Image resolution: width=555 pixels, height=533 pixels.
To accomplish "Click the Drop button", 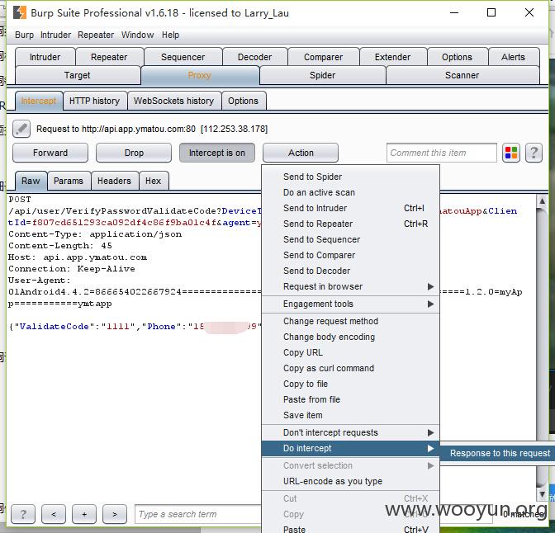I will click(x=134, y=153).
